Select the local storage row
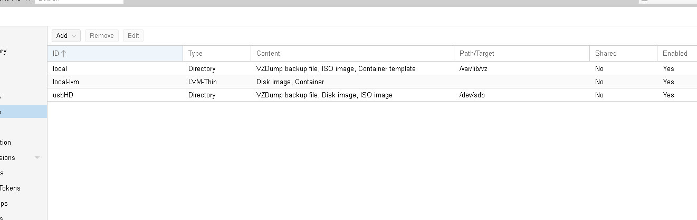Screen dimensions: 697x220 pyautogui.click(x=372, y=68)
